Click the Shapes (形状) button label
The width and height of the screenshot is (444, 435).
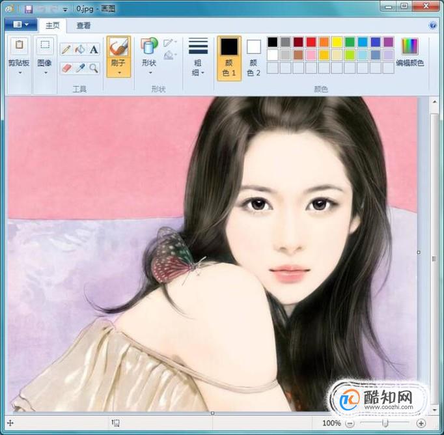(x=149, y=63)
